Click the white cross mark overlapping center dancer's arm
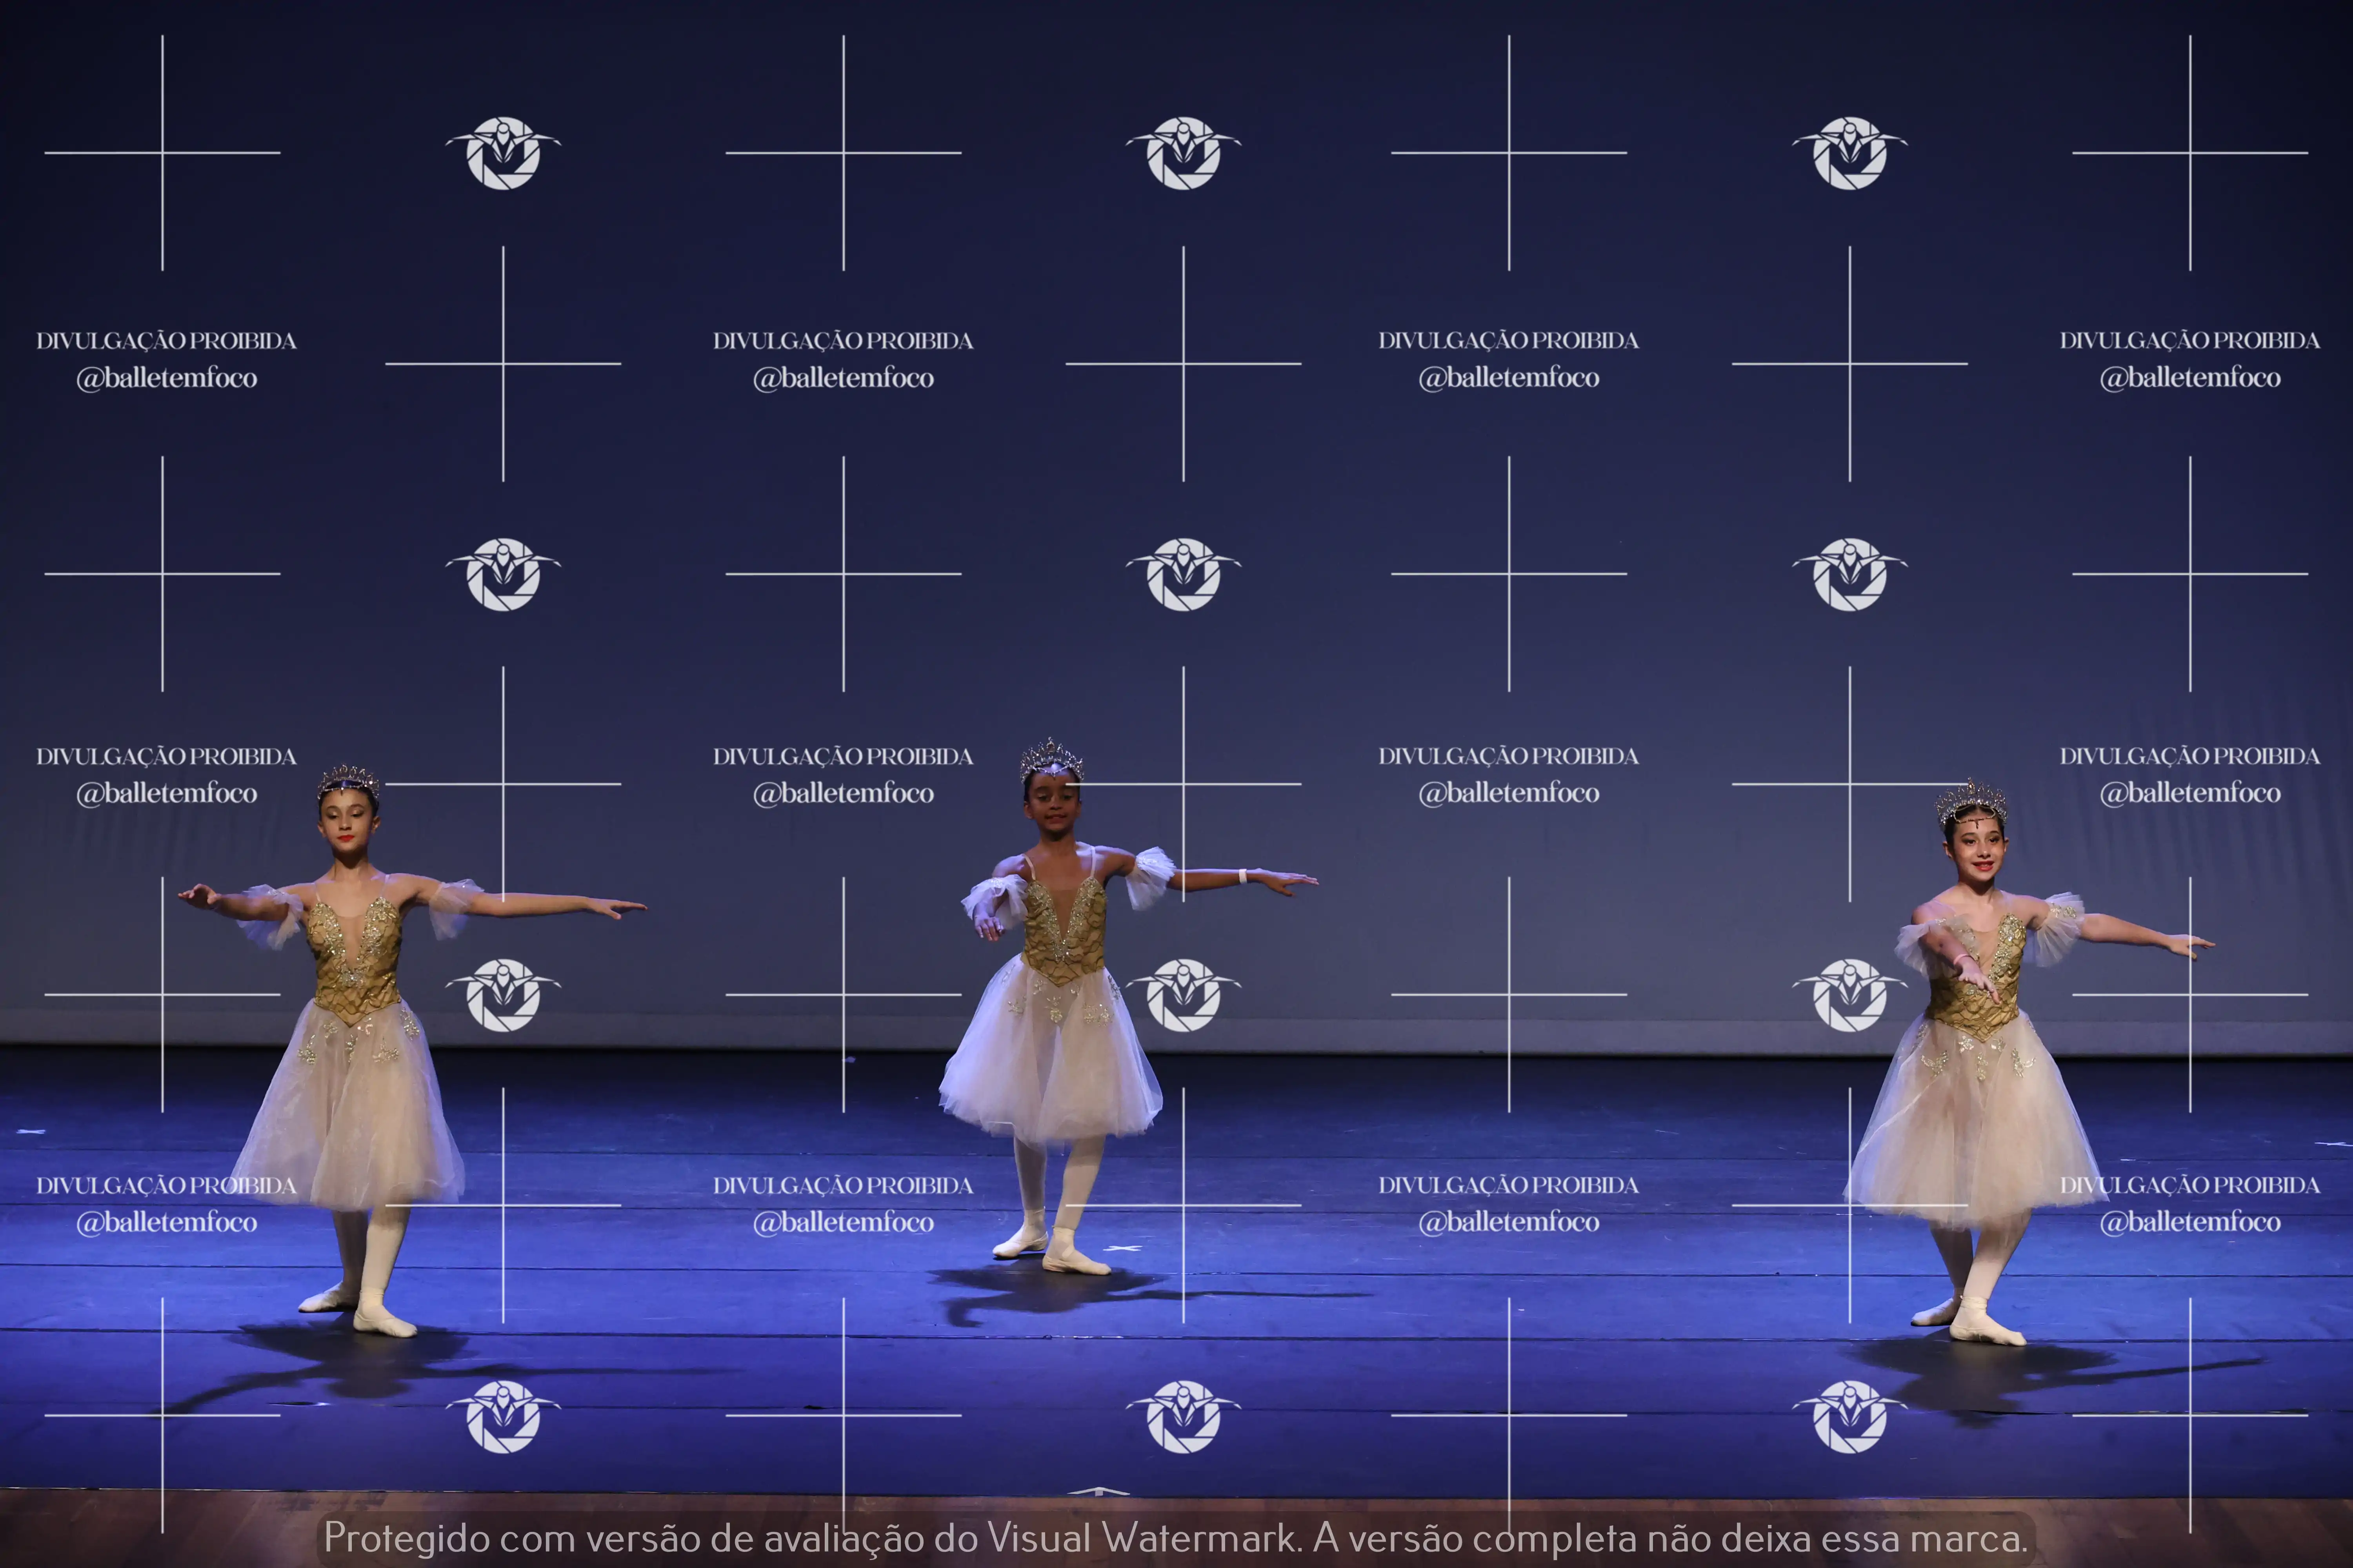The image size is (2353, 1568). tap(1184, 784)
